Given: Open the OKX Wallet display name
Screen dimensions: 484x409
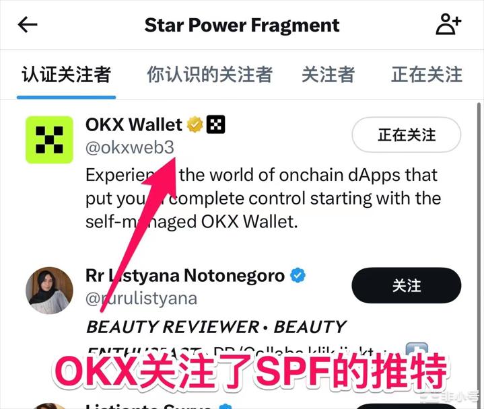Looking at the screenshot, I should pyautogui.click(x=134, y=124).
